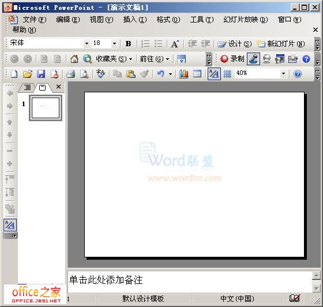
Task: Add a new slide with 新幻灯片(N)
Action: [280, 44]
